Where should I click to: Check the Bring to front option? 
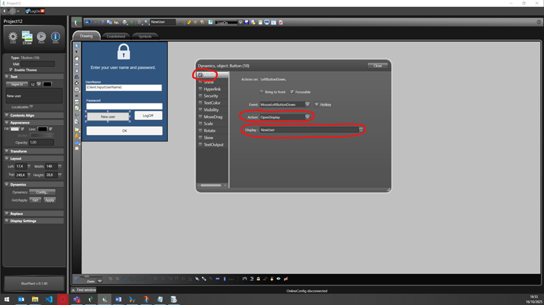tap(262, 92)
